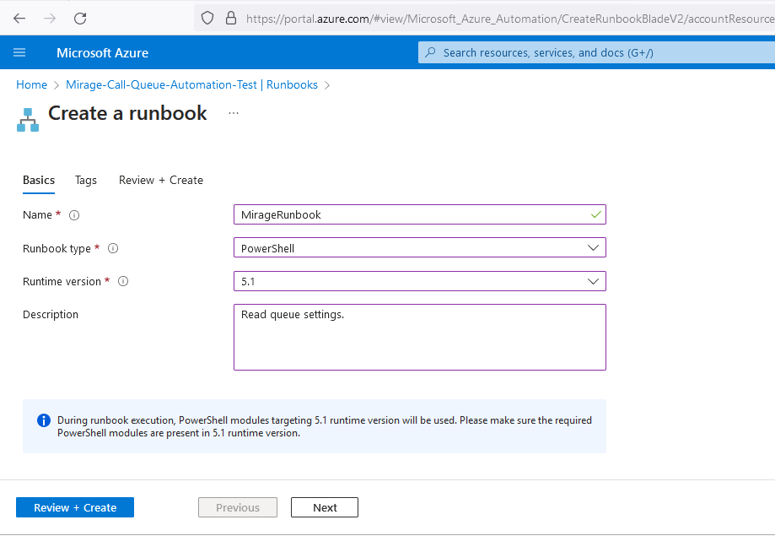Screen dimensions: 775x536
Task: Click the Microsoft Azure logo text
Action: [x=102, y=53]
